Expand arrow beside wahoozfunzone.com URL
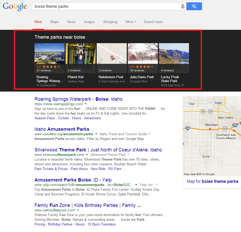 [78, 210]
